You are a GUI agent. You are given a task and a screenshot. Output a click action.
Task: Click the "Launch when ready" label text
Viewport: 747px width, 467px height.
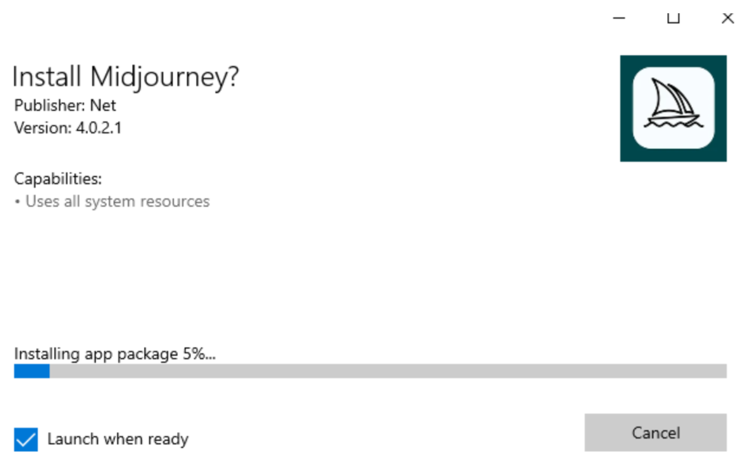click(x=117, y=439)
